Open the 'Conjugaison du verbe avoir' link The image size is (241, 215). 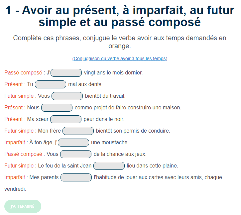[x=120, y=58]
